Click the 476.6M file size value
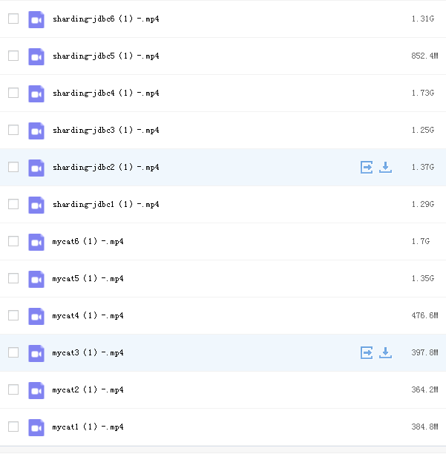Viewport: 446px width, 454px height. (x=425, y=315)
